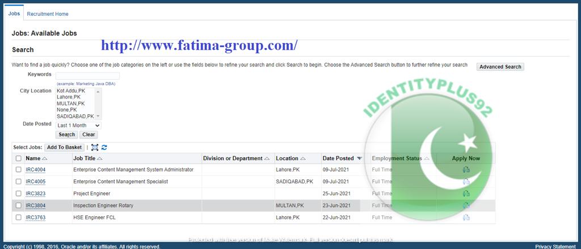Click Apply Now icon for Inspection Engineer Rotary
This screenshot has height=249, width=581.
[466, 205]
